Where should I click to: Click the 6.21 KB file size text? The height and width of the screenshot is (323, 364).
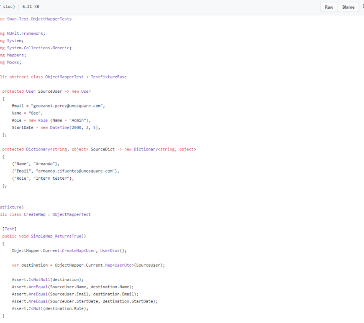(31, 7)
